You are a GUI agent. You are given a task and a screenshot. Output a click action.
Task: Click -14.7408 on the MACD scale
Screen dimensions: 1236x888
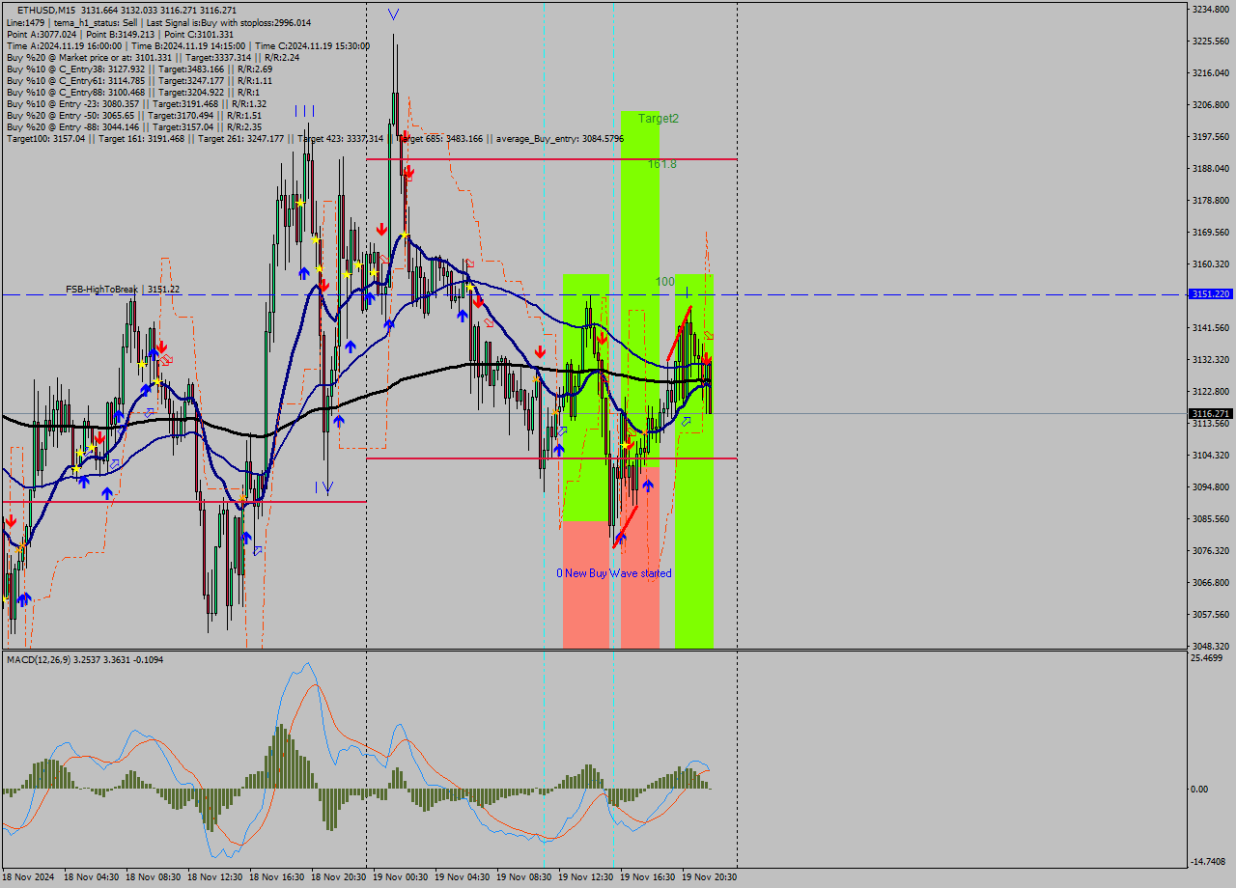coord(1209,862)
